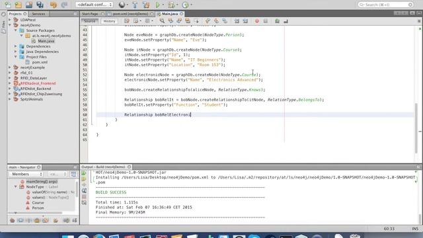Toggle Find Previous Occurrence in editor toolbar

[171, 20]
